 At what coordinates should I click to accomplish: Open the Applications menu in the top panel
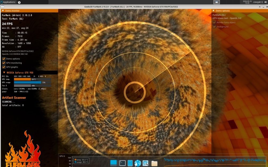pyautogui.click(x=8, y=2)
